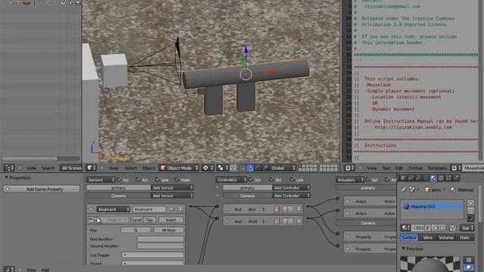Click the primary object label under Sensors

click(119, 188)
